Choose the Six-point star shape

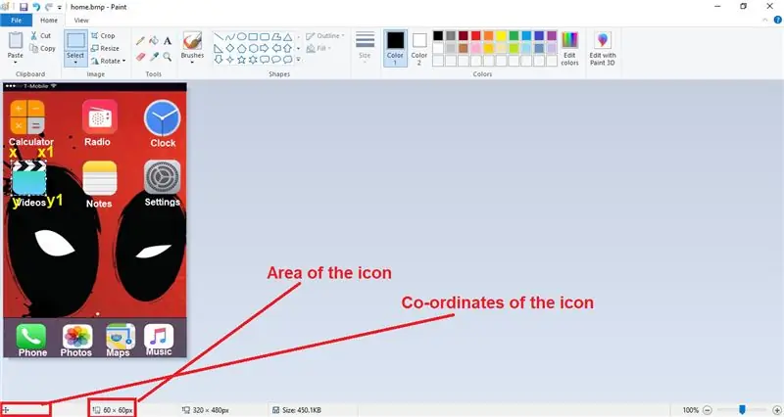pos(253,60)
